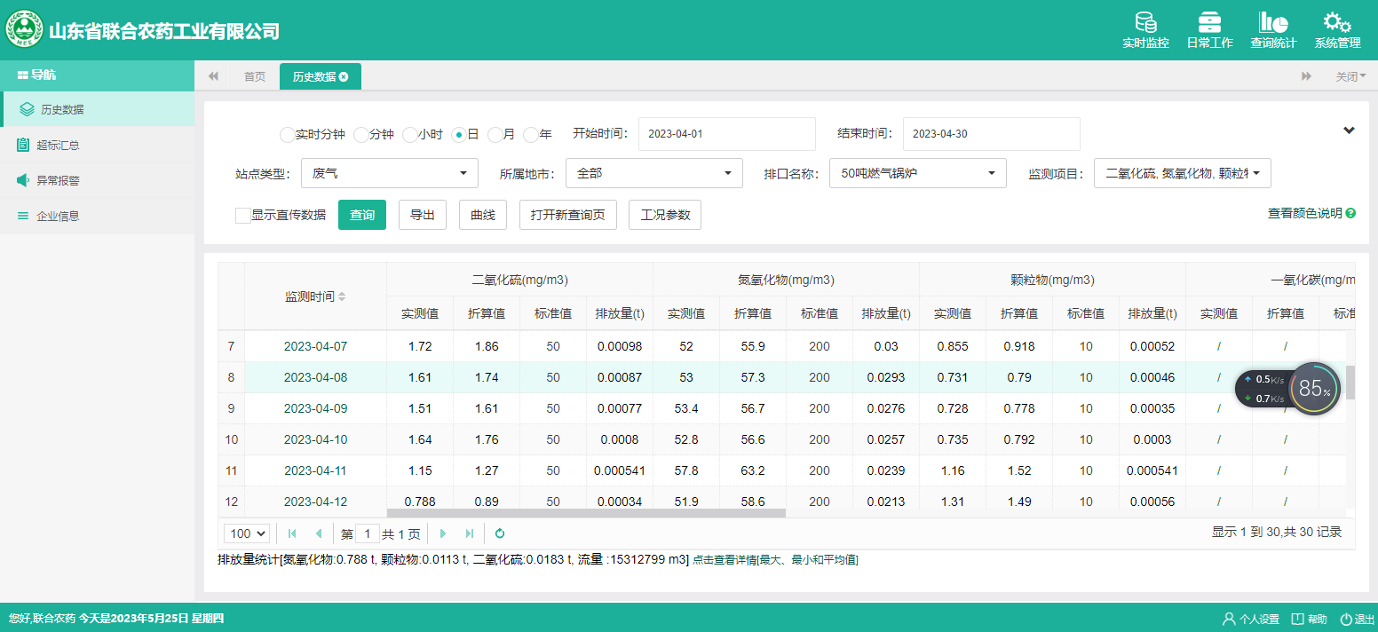Image resolution: width=1378 pixels, height=632 pixels.
Task: Open 超标汇总 in the sidebar
Action: (x=97, y=145)
